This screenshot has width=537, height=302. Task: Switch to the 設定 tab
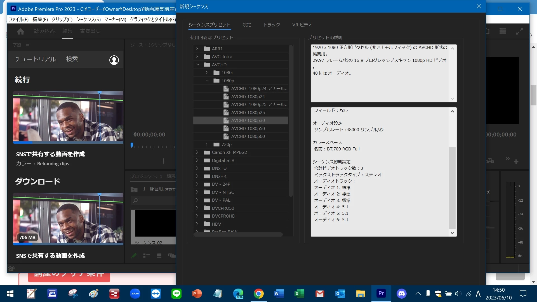(x=246, y=25)
